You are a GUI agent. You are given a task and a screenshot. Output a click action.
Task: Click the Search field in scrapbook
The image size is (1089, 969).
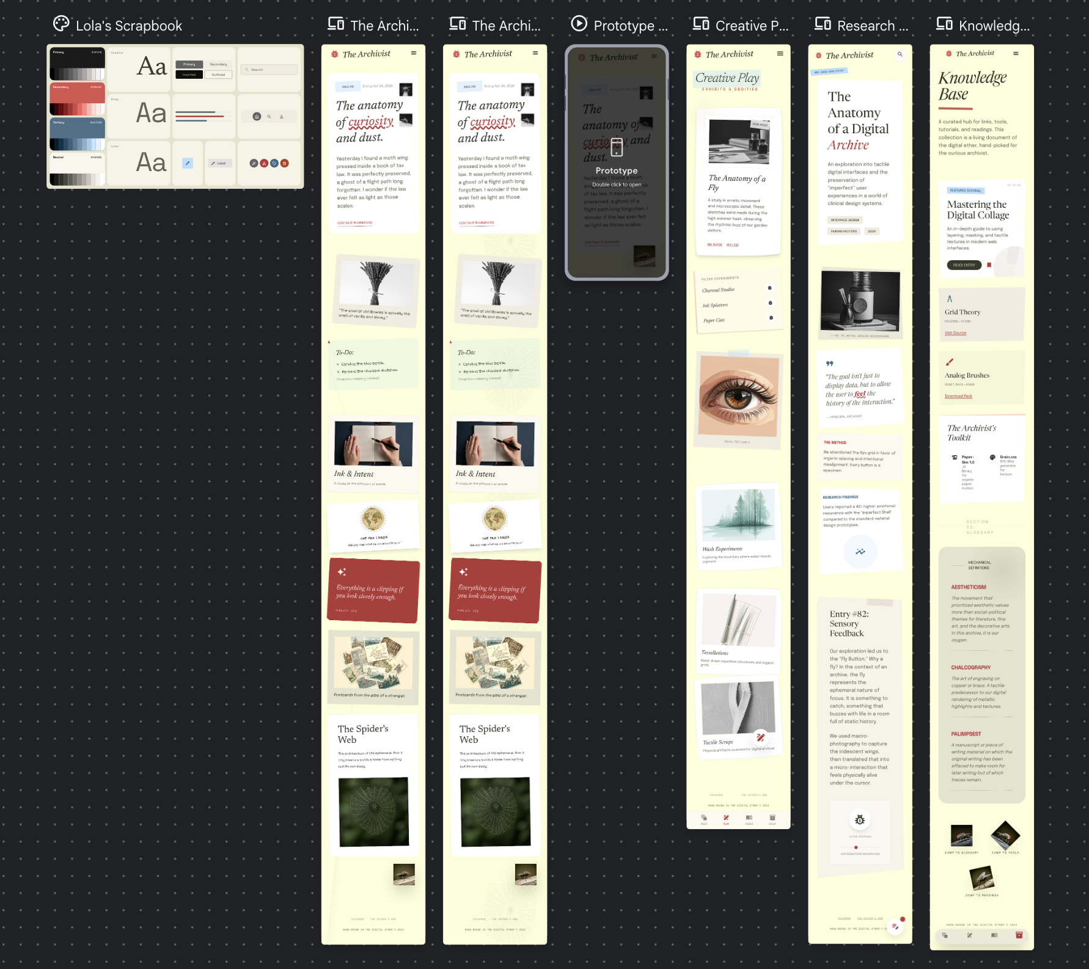point(269,70)
